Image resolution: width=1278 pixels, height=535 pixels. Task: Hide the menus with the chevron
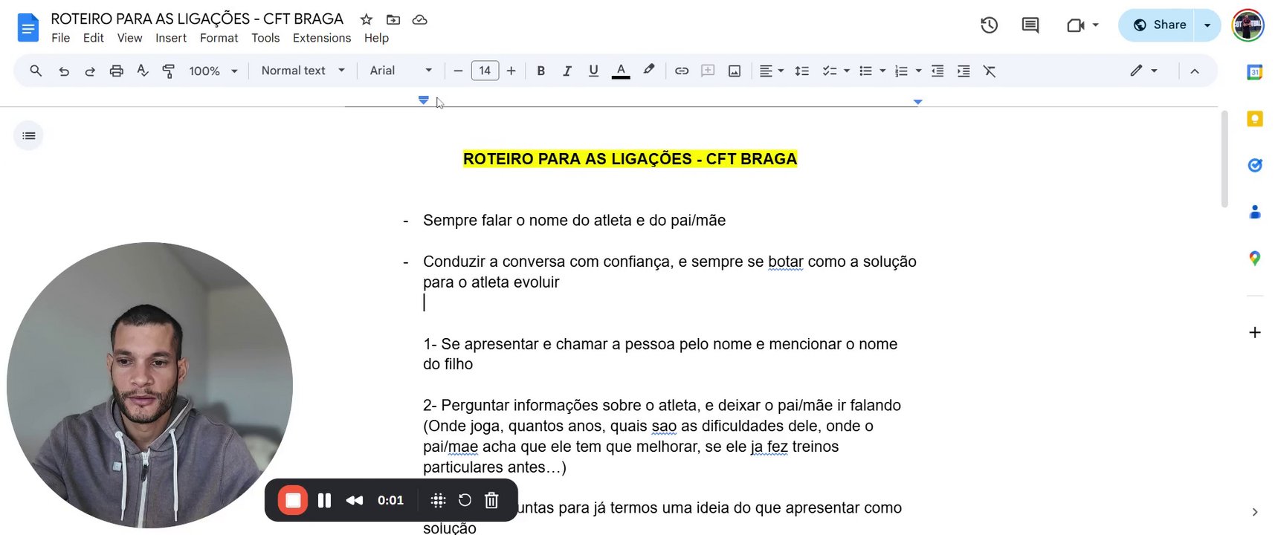[1195, 71]
